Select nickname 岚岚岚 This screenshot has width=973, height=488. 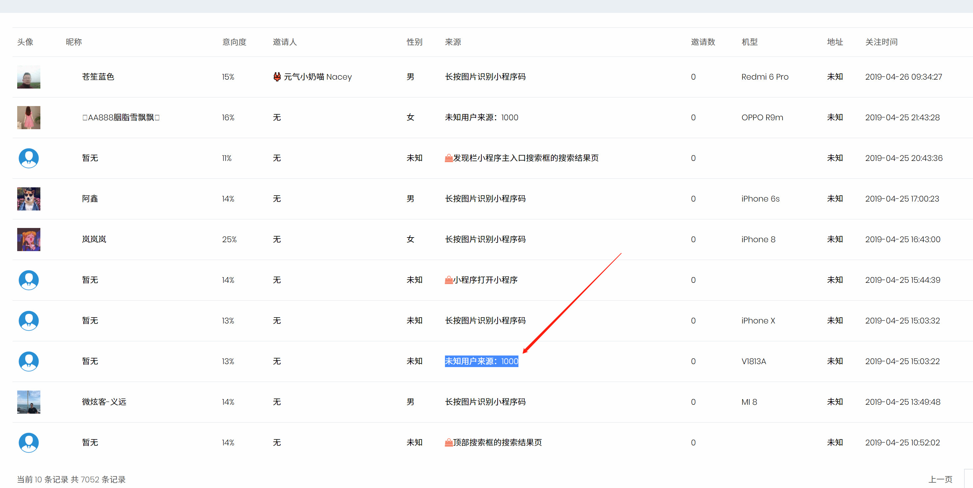pyautogui.click(x=94, y=240)
